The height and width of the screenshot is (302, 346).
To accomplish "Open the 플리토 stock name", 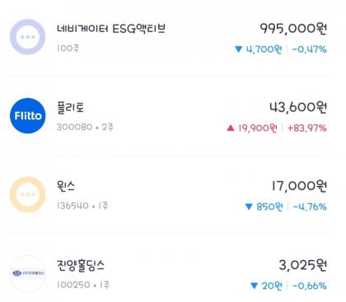I will click(70, 107).
